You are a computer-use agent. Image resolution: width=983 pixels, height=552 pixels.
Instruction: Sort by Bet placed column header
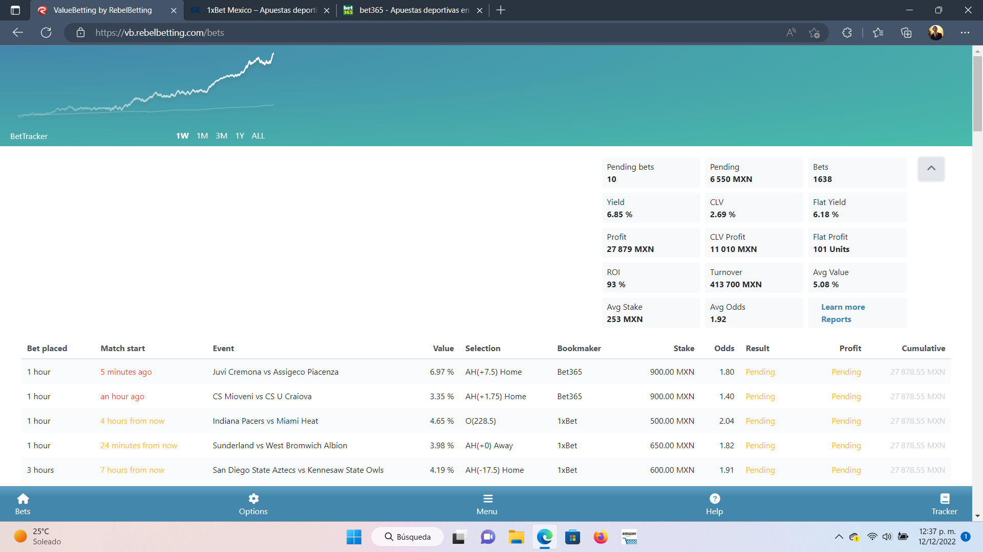(x=47, y=349)
